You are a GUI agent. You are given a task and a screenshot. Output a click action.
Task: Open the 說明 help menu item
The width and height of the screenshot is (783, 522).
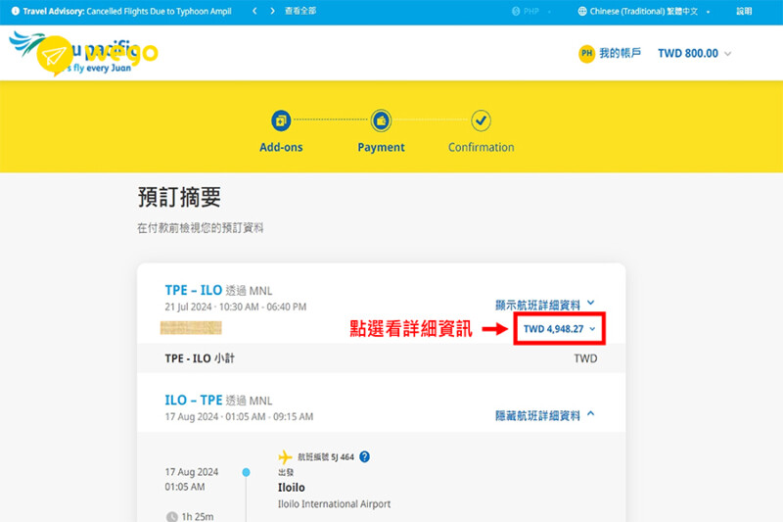[x=744, y=12]
